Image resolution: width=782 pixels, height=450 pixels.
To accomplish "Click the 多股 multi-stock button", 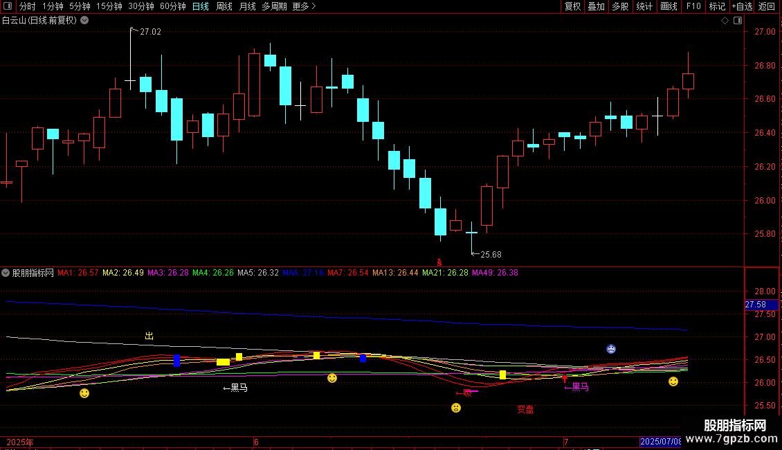I will [x=620, y=6].
